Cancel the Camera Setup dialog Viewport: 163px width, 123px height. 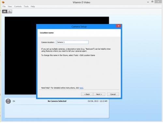point(113,94)
